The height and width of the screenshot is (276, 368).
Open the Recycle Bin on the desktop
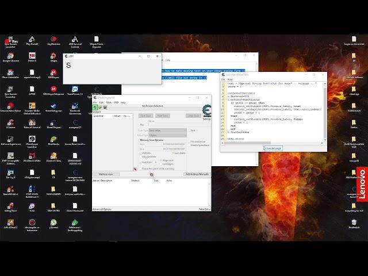(x=354, y=224)
